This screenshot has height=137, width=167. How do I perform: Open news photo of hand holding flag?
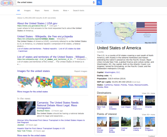(x=26, y=108)
